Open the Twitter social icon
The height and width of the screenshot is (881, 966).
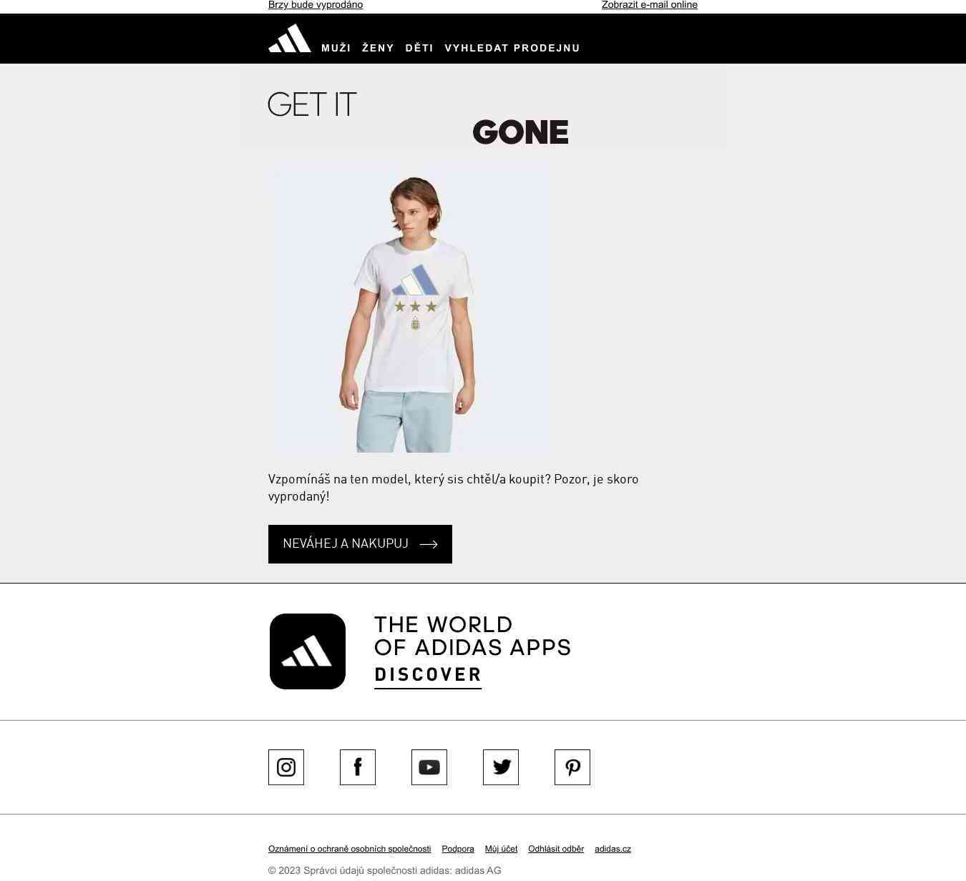pos(501,767)
